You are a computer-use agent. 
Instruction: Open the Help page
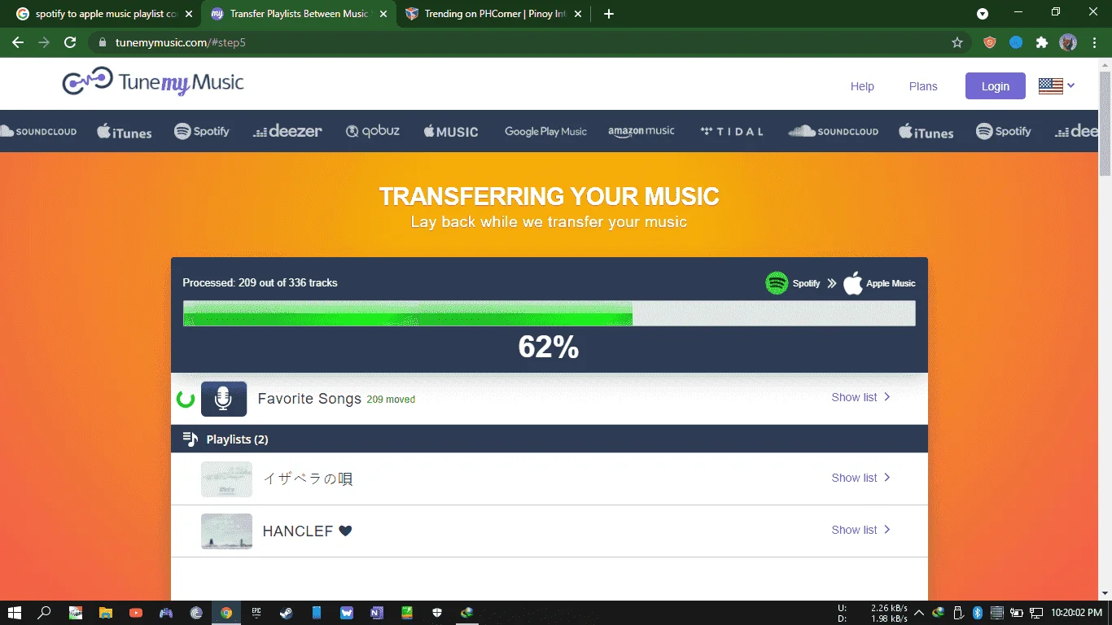point(862,86)
